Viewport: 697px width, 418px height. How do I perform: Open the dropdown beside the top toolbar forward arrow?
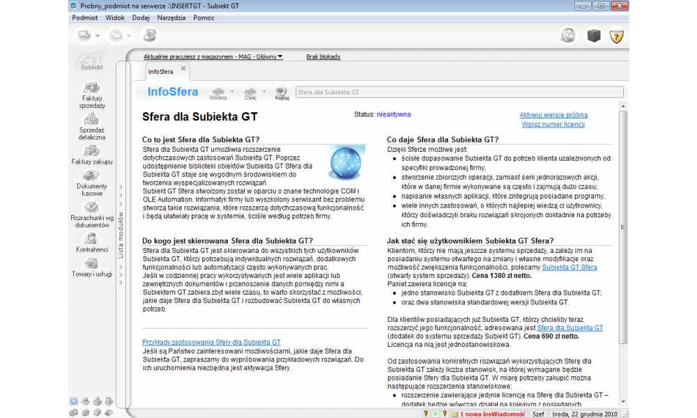130,36
